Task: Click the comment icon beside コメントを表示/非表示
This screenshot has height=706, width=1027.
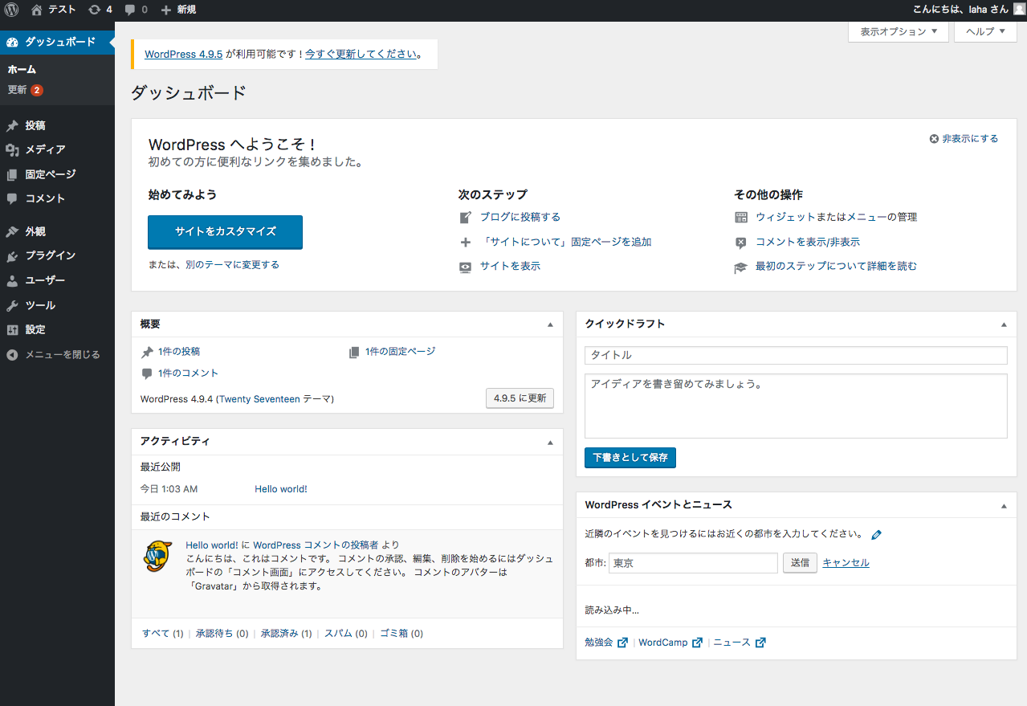Action: pyautogui.click(x=741, y=243)
